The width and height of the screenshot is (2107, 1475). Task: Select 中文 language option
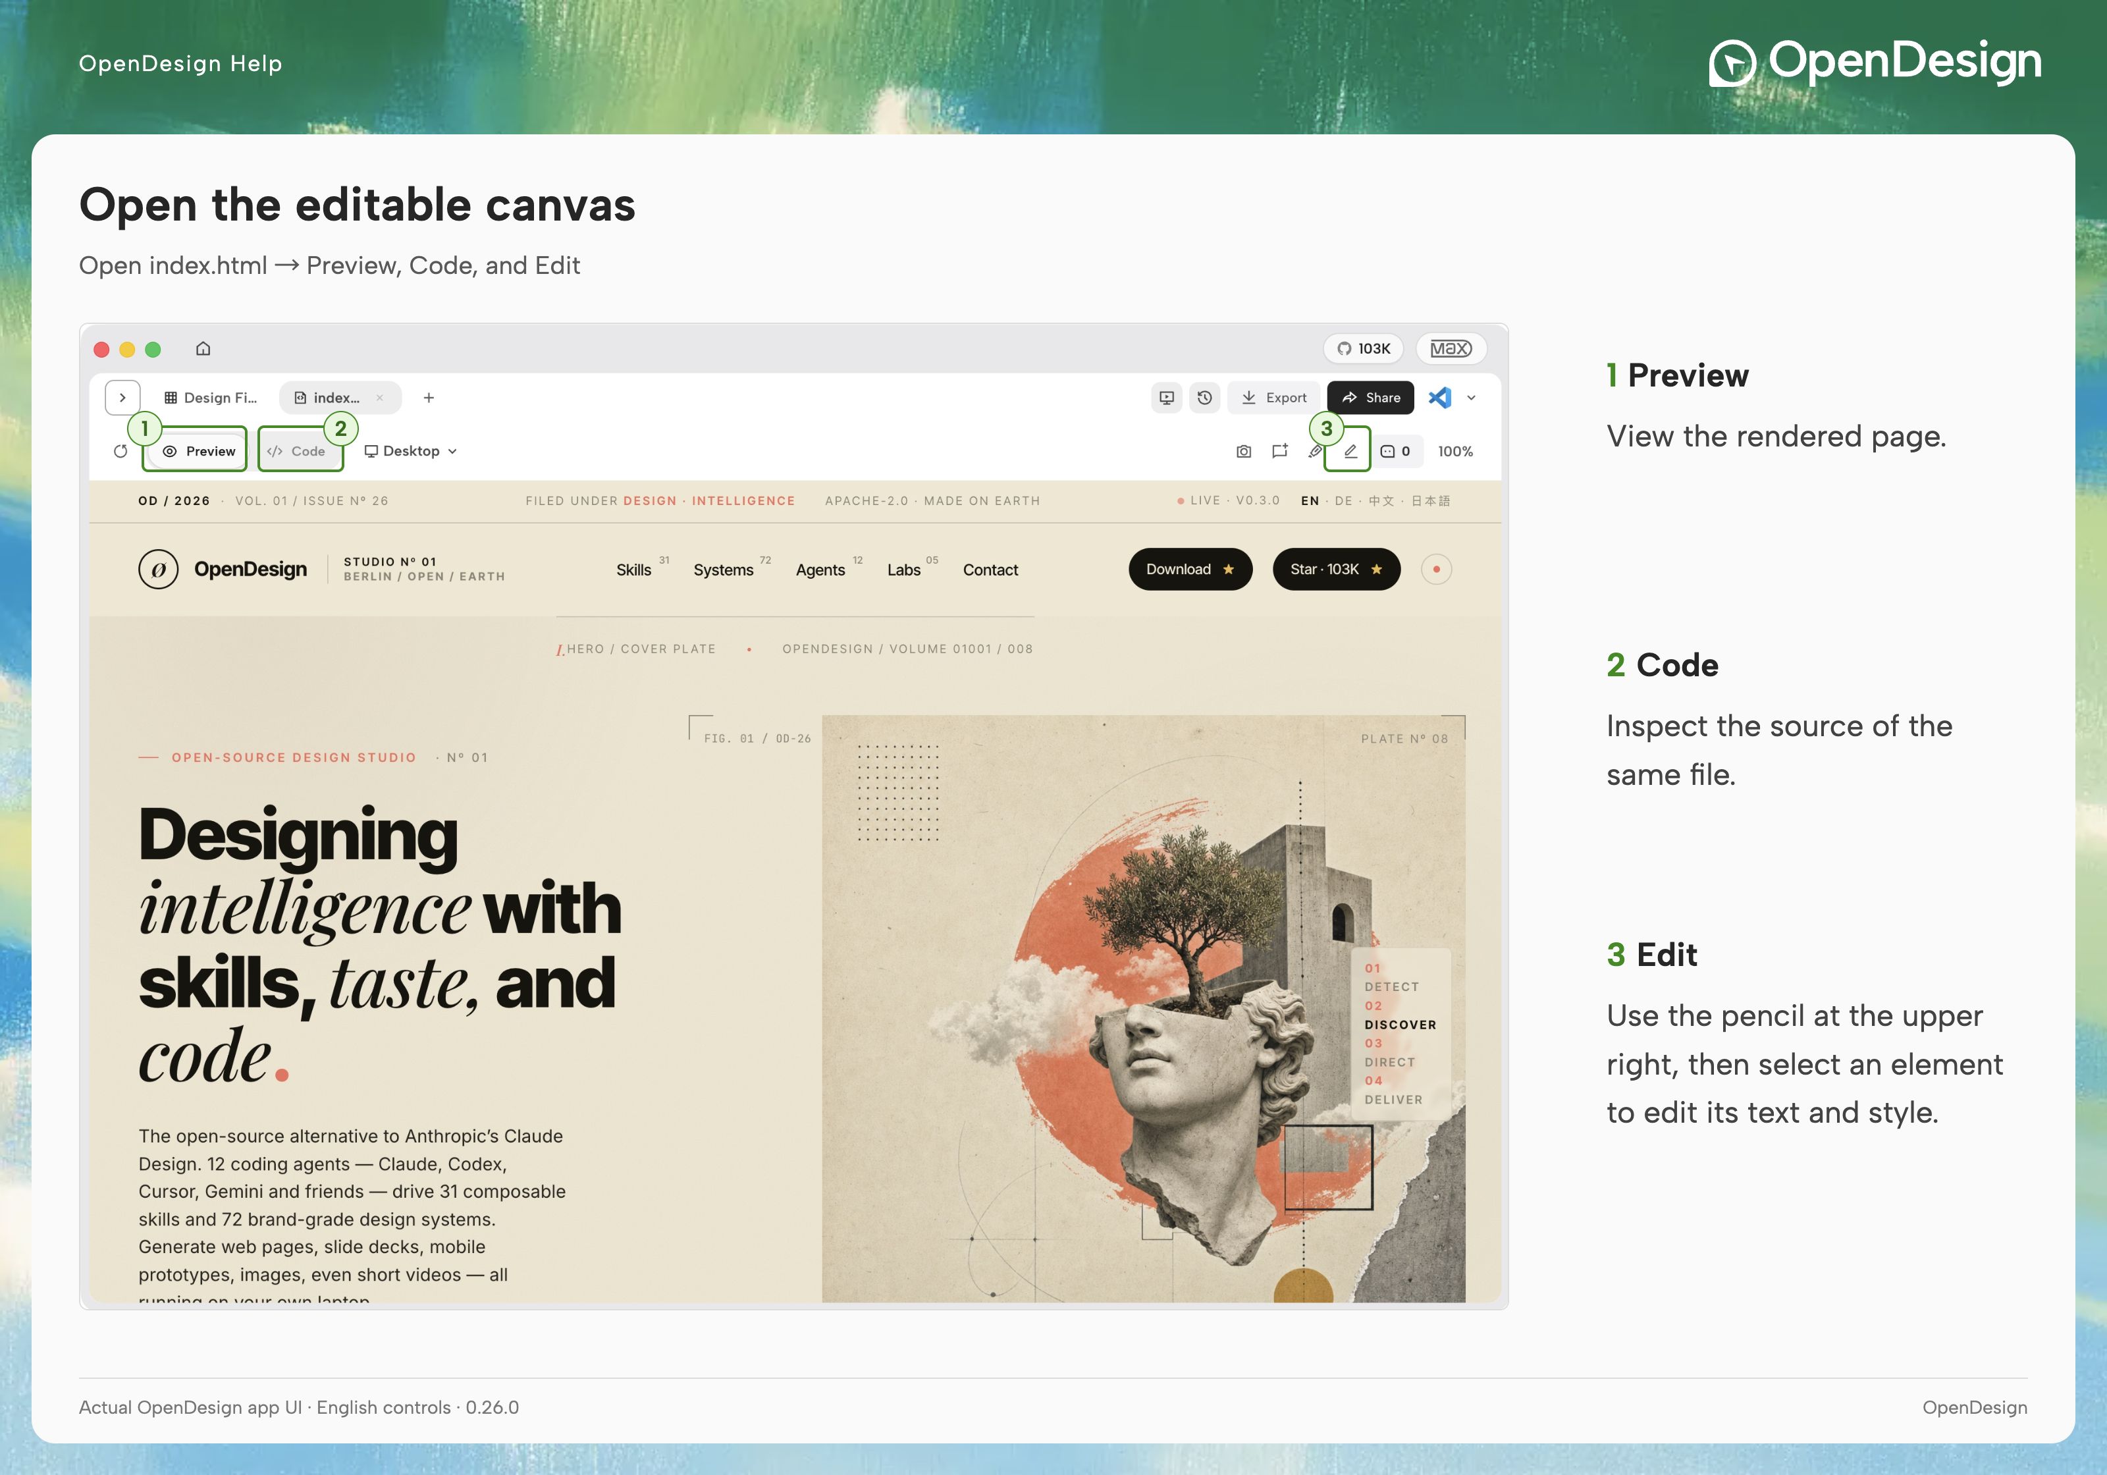coord(1381,500)
